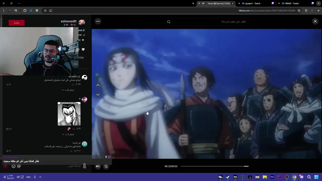
Task: Open the pink avatar of meme commenter
Action: click(x=85, y=100)
